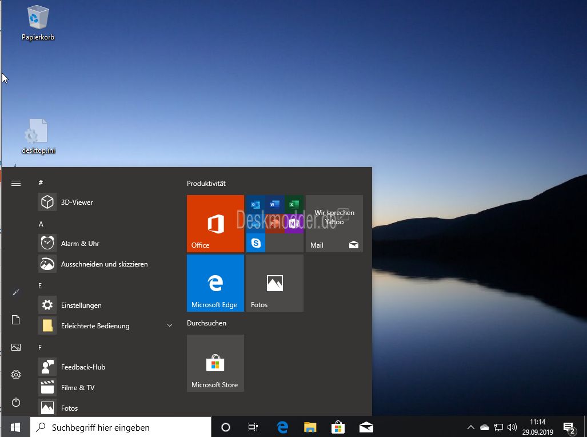Select the Papierkorb desktop icon

[38, 23]
